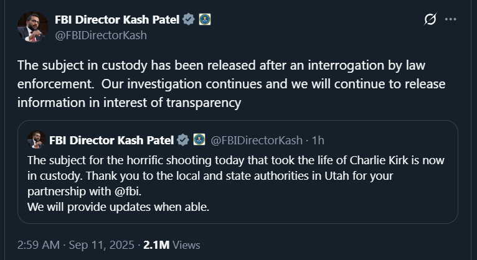The image size is (477, 260).
Task: Open Grok actions icon on the post
Action: 430,19
